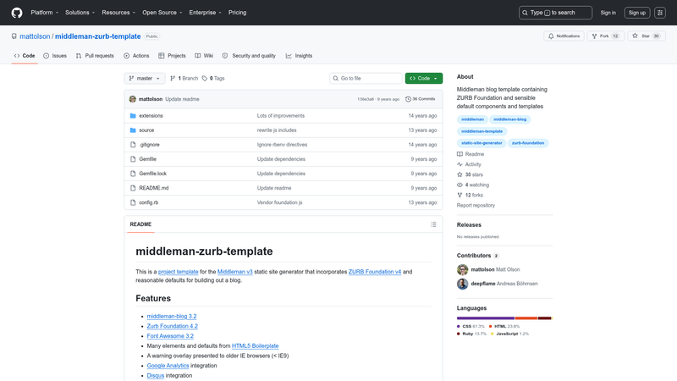The image size is (677, 381).
Task: Go to the Pricing page
Action: coord(238,13)
